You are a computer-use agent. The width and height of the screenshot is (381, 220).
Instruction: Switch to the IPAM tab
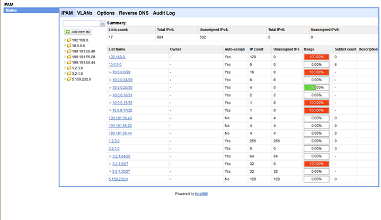tap(67, 13)
